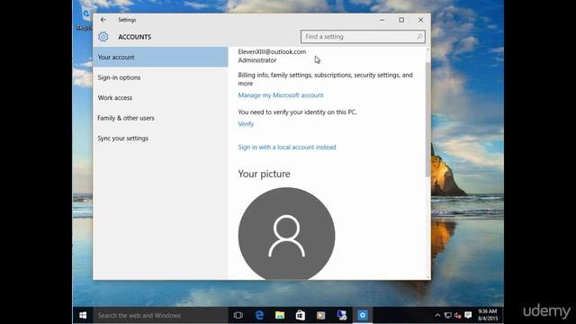The image size is (576, 324).
Task: Click the taskbar icon left of Settings
Action: 342,315
